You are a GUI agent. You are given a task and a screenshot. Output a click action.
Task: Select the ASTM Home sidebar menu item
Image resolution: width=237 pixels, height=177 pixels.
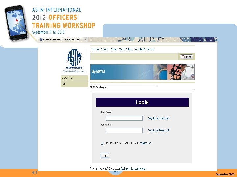(x=74, y=78)
